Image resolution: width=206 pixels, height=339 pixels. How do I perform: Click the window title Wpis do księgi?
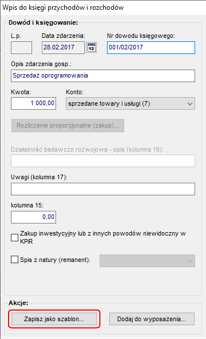pos(63,7)
